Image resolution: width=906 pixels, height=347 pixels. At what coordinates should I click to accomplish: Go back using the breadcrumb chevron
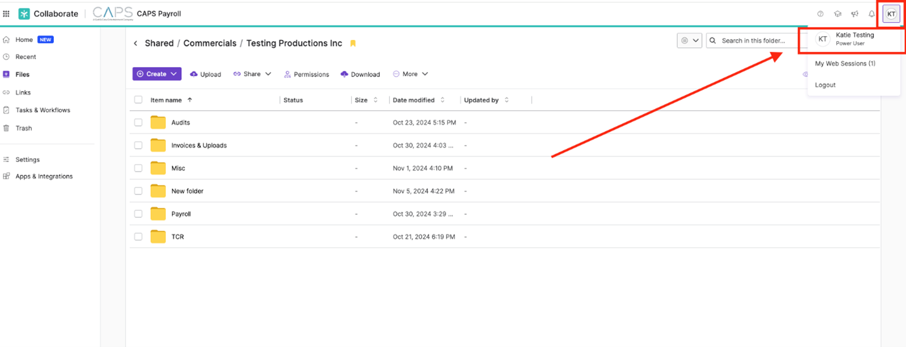pyautogui.click(x=136, y=43)
